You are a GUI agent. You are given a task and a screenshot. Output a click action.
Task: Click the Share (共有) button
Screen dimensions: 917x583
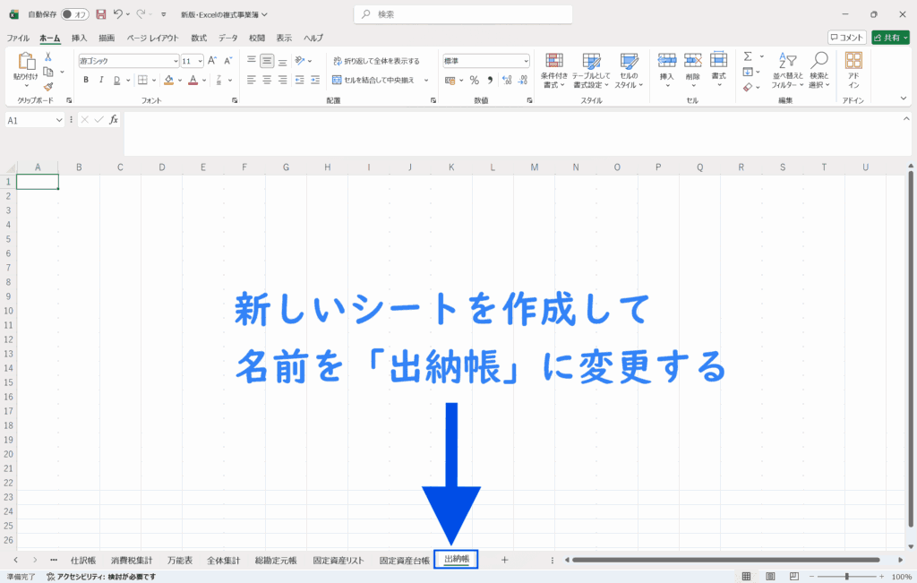pos(889,38)
